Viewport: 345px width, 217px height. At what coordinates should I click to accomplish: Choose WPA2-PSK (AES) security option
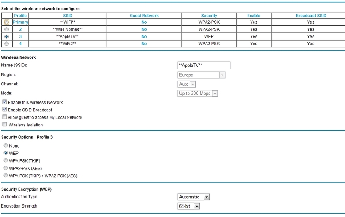pos(6,168)
